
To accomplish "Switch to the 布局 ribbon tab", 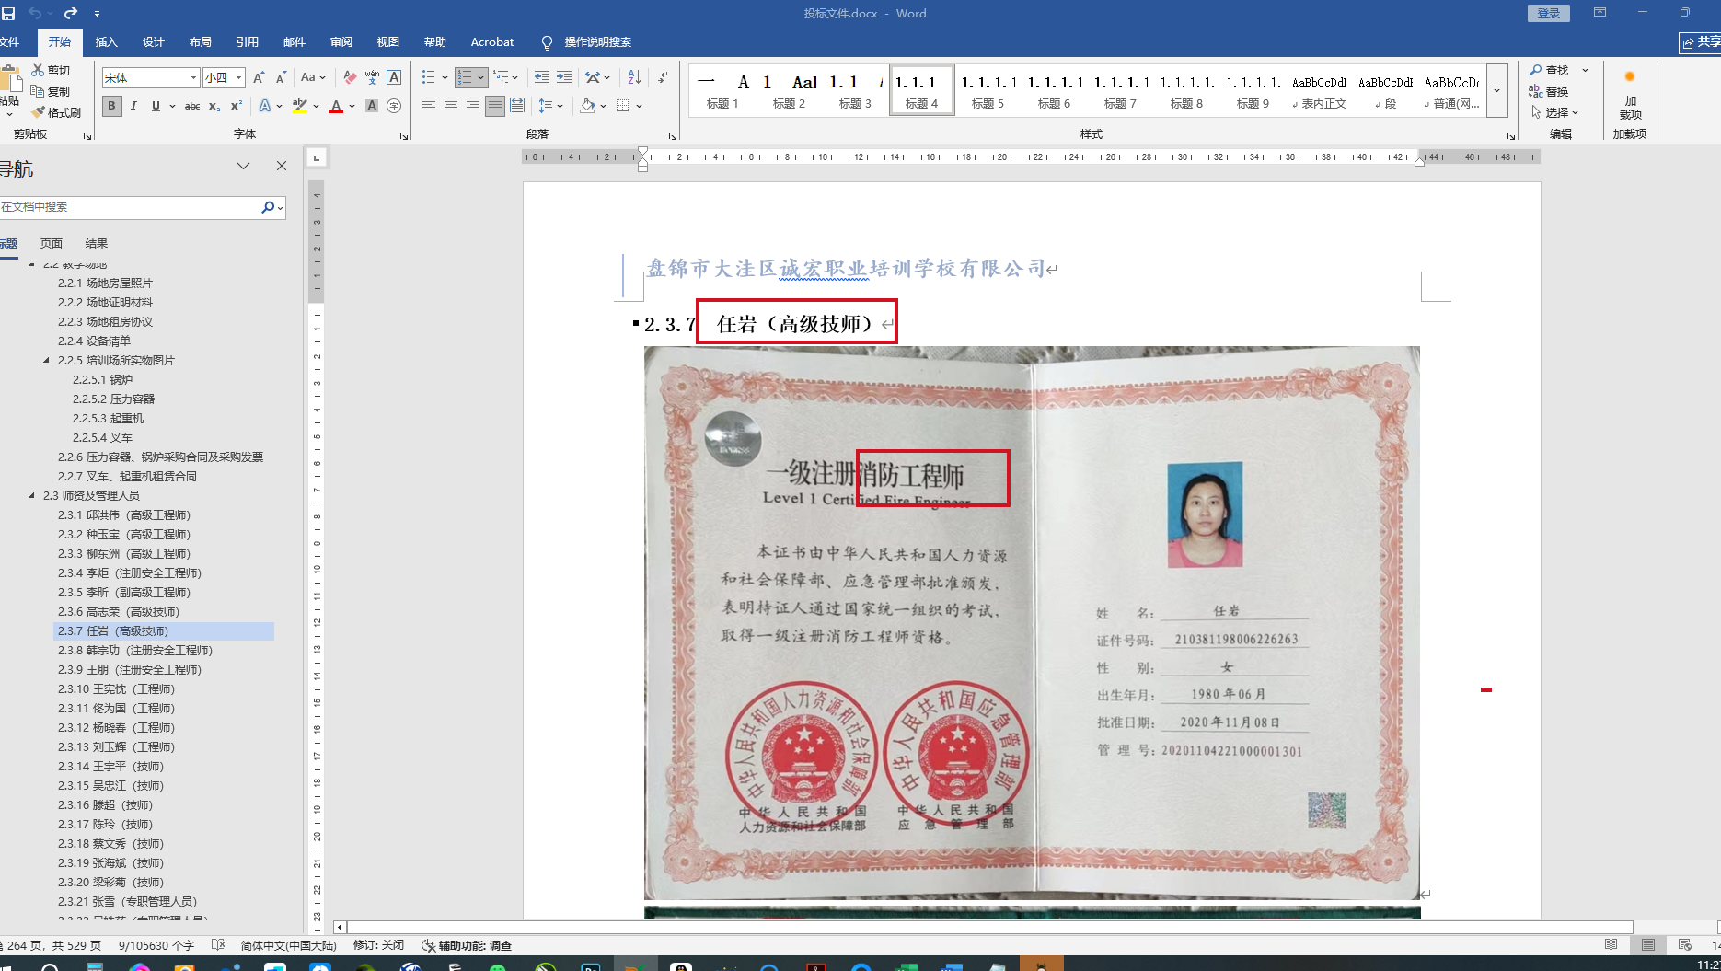I will pyautogui.click(x=201, y=42).
